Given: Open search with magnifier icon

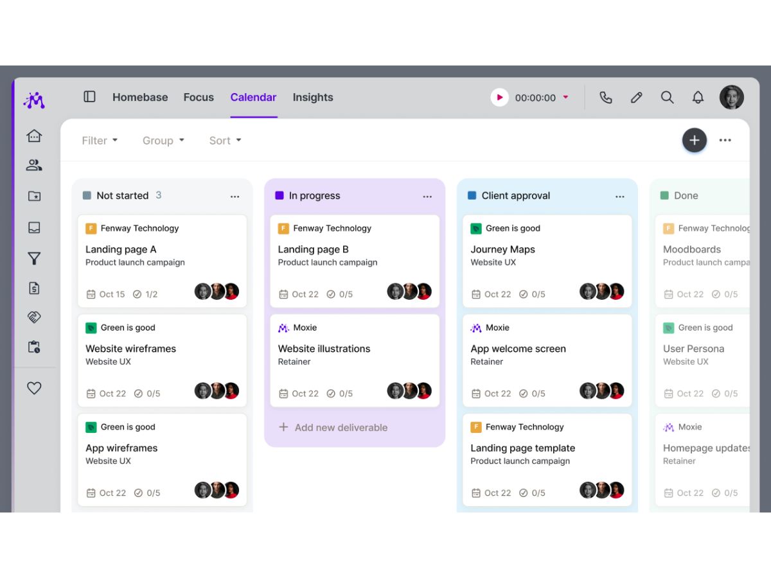Looking at the screenshot, I should click(x=667, y=97).
